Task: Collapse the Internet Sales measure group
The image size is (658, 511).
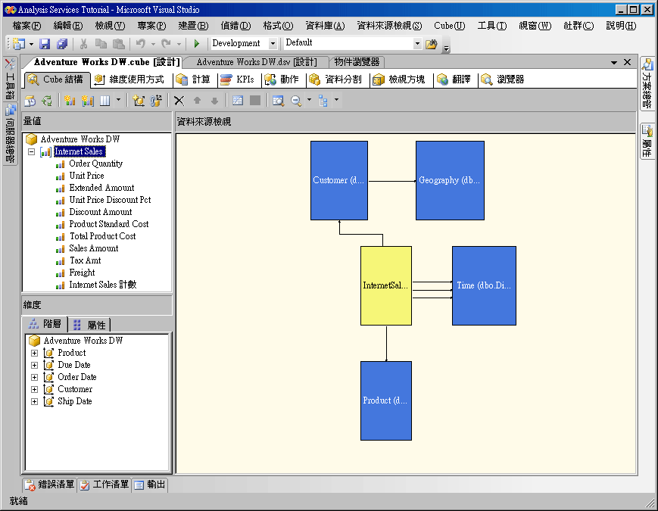Action: coord(32,152)
